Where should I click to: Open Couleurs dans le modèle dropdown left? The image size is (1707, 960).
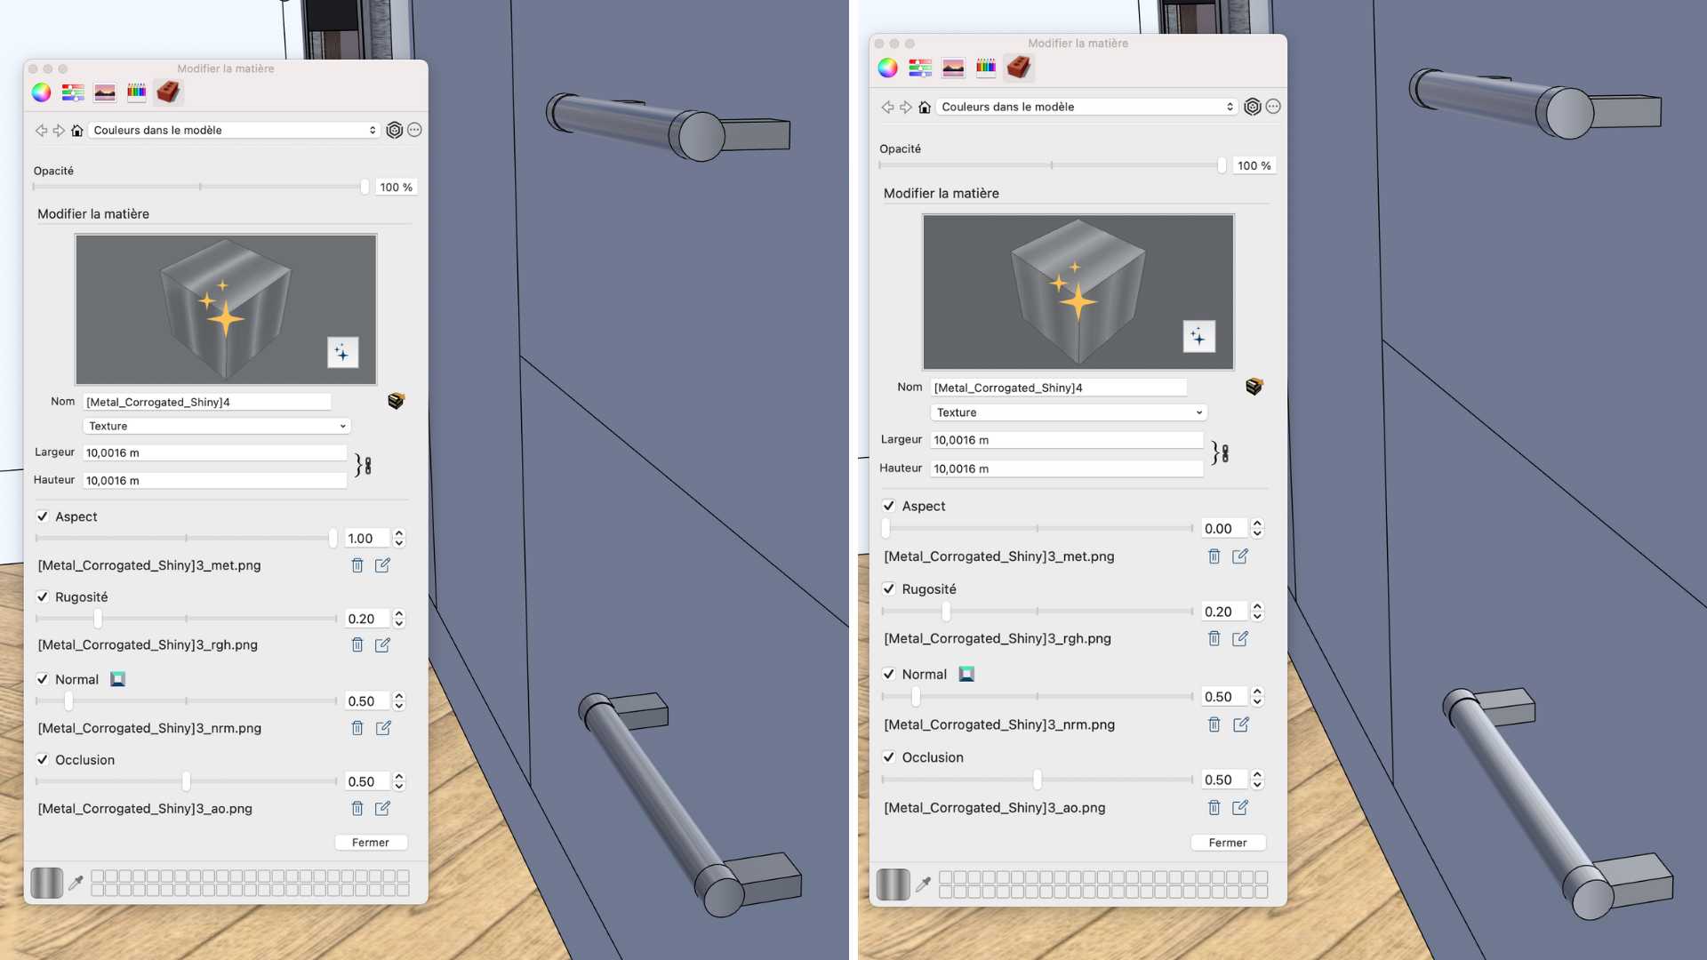tap(235, 131)
